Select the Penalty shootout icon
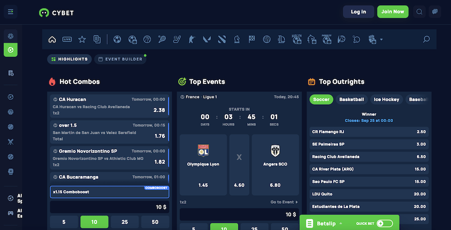The width and height of the screenshot is (451, 230). pyautogui.click(x=327, y=39)
